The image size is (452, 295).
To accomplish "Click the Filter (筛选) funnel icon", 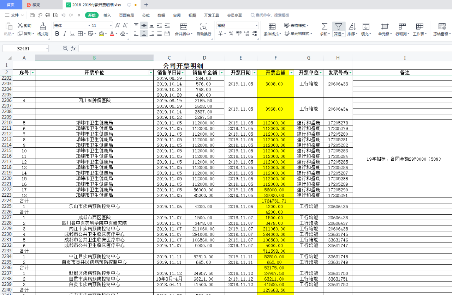I will point(338,27).
